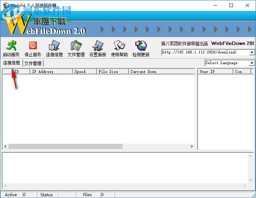Minimize the WebFd window
The image size is (256, 198).
tap(215, 5)
